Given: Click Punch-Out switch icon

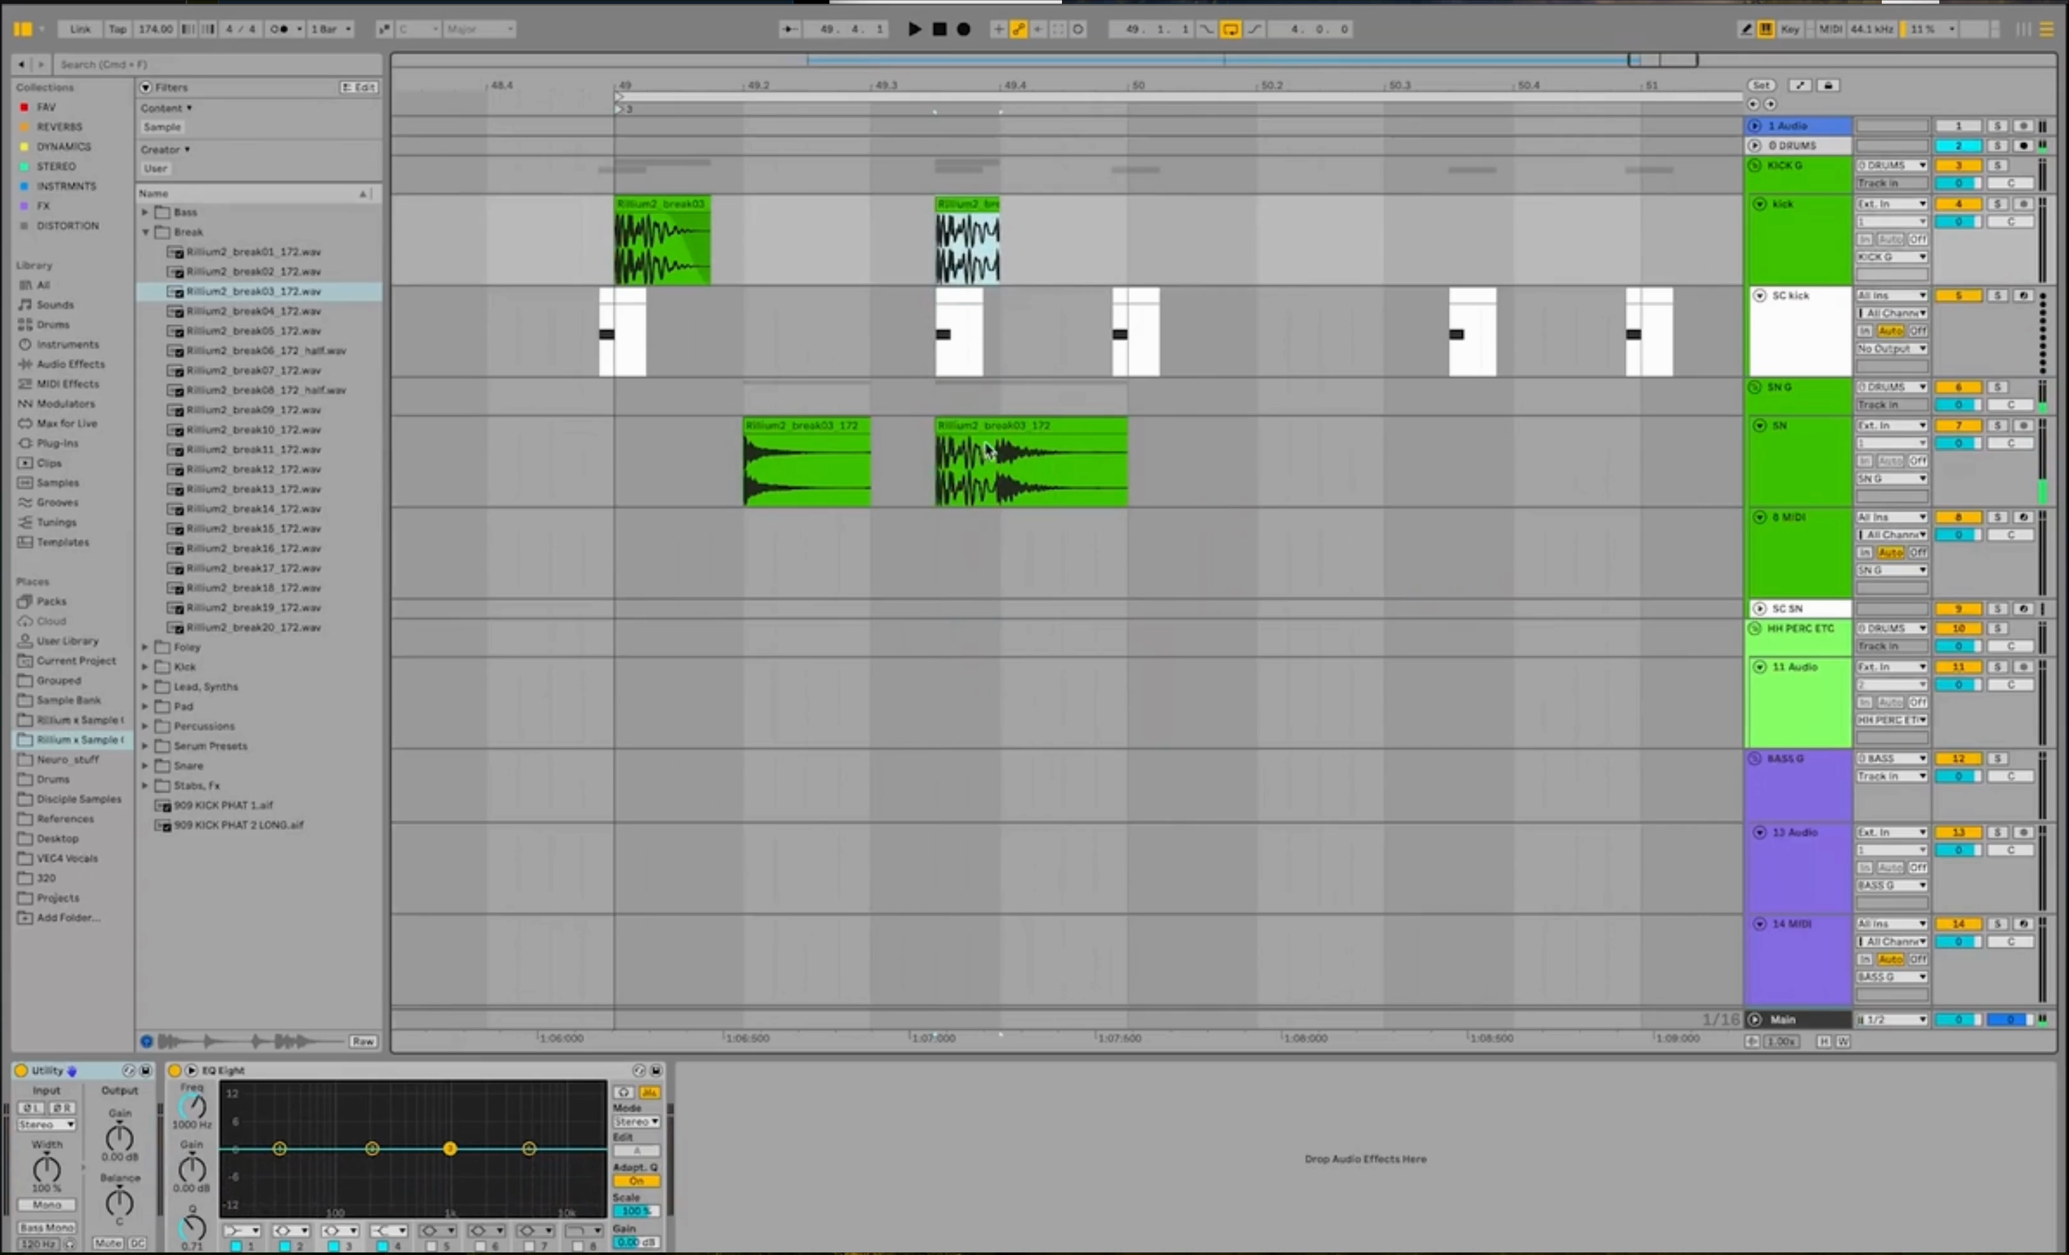Looking at the screenshot, I should [1254, 29].
